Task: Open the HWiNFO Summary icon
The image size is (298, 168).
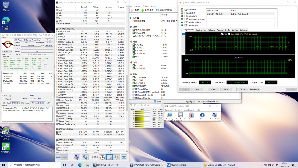Action: pyautogui.click(x=170, y=115)
